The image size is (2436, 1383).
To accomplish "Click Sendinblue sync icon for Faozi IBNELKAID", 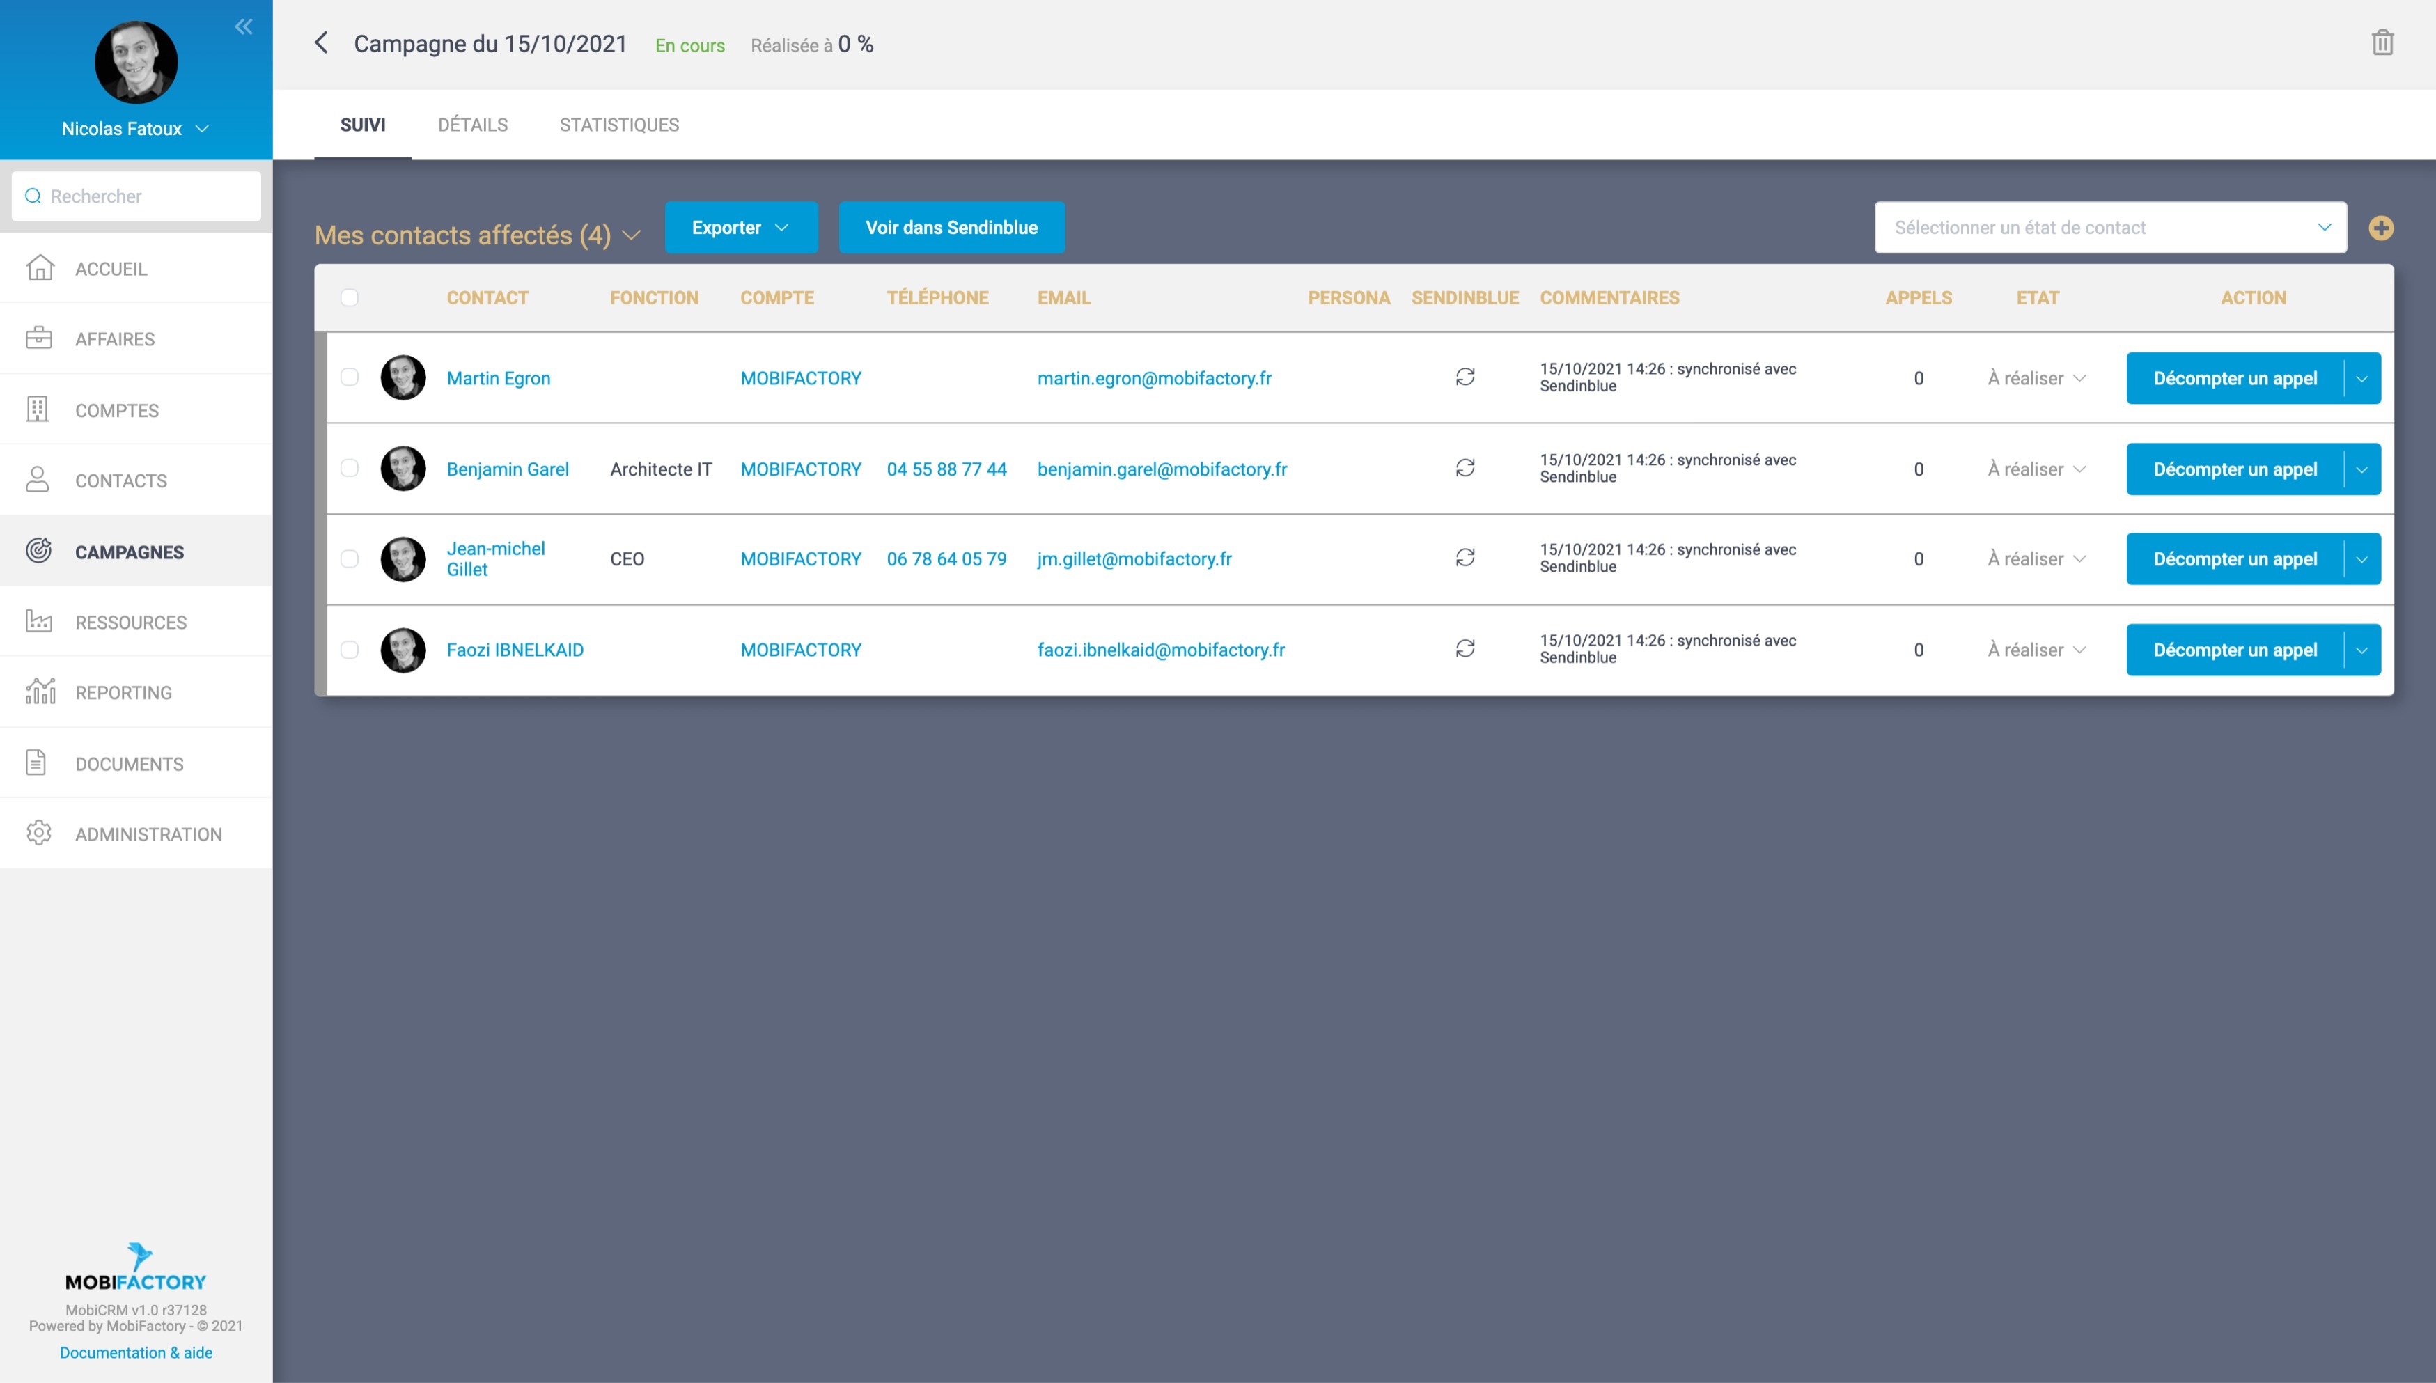I will pos(1465,649).
